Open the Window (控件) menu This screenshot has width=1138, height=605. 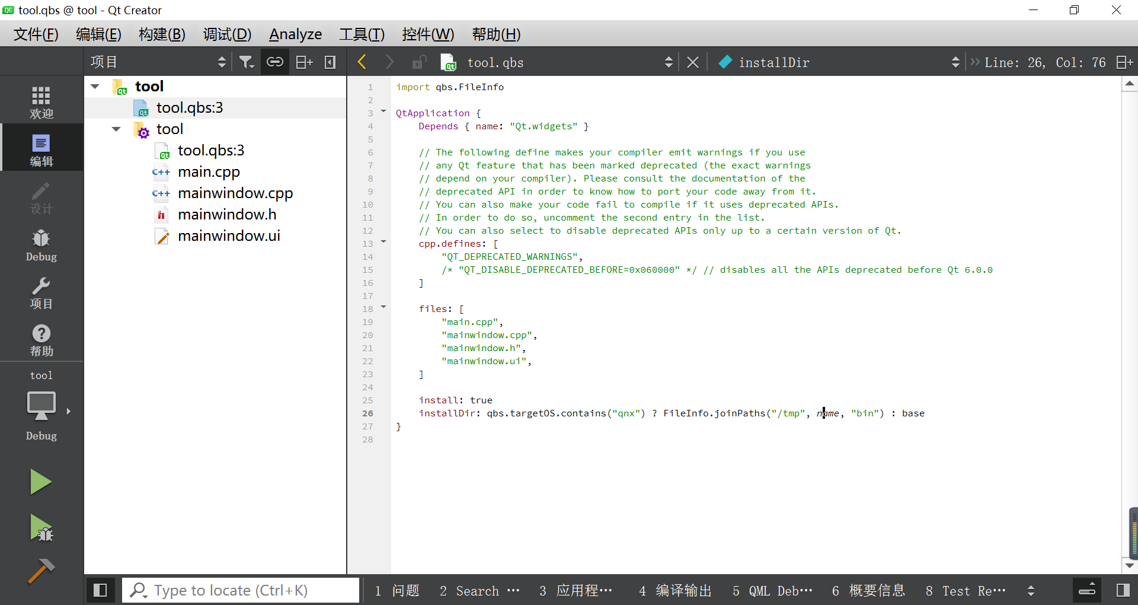428,34
